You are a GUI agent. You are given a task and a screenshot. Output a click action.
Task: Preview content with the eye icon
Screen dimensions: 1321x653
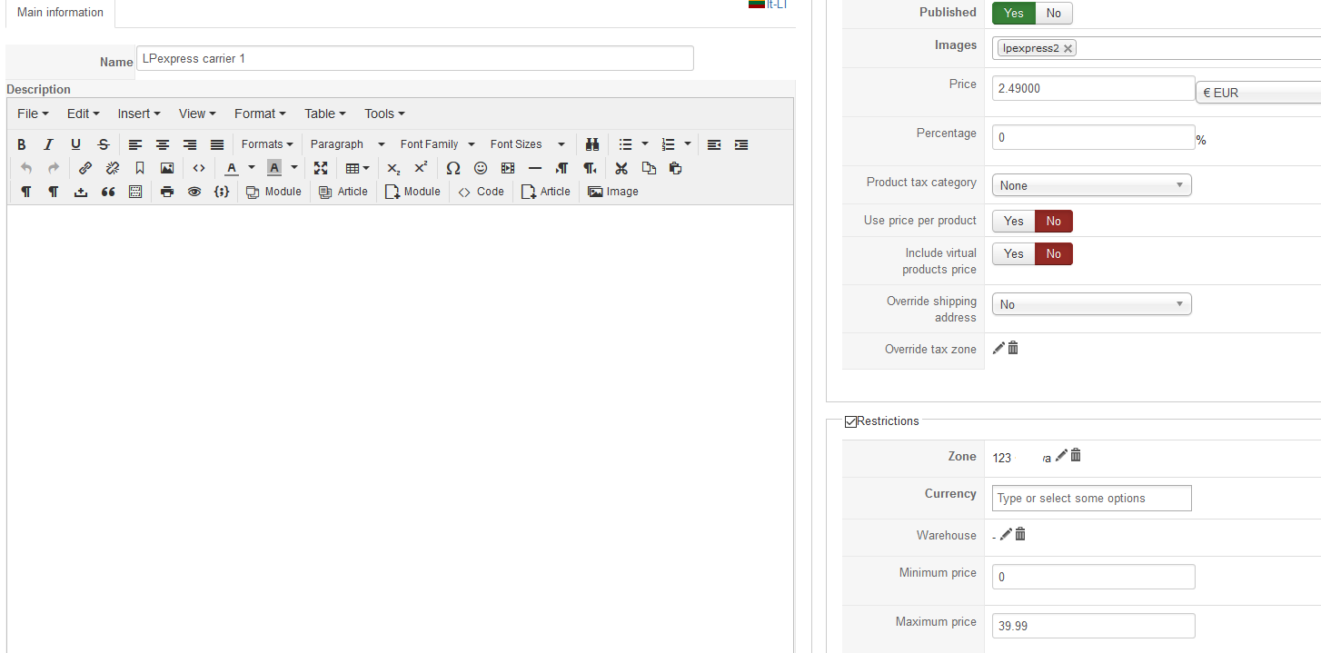coord(194,192)
